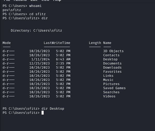Select the 'Saved Games' folder name

(114, 88)
